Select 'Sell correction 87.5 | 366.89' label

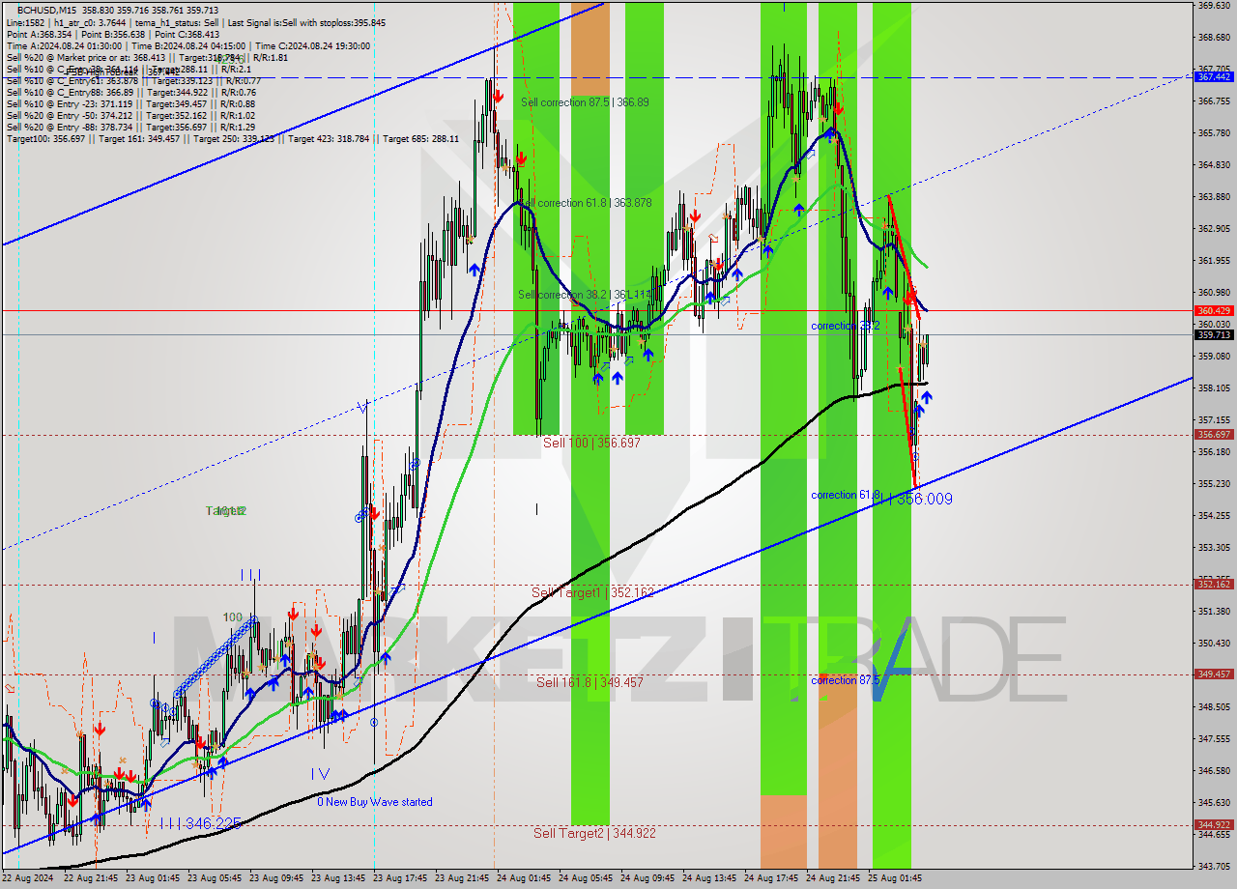click(585, 102)
